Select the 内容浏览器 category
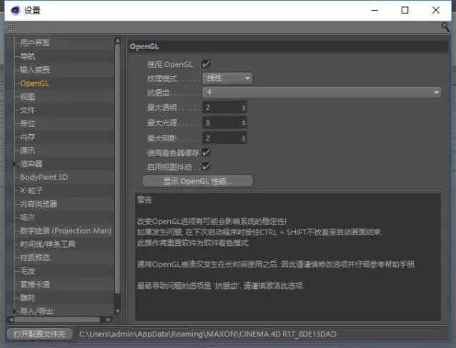 coord(39,204)
